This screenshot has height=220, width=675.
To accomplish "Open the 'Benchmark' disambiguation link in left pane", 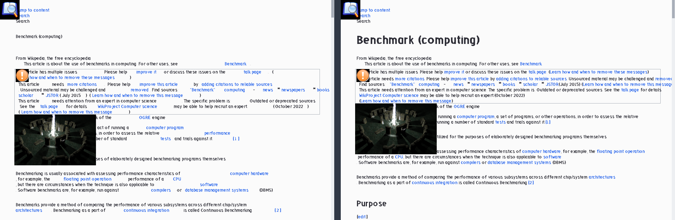I will point(235,64).
